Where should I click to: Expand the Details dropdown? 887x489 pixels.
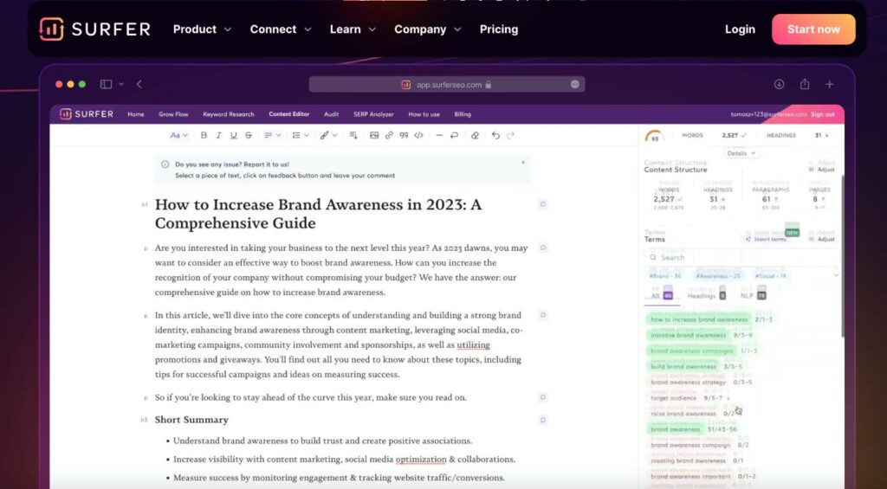click(x=741, y=153)
